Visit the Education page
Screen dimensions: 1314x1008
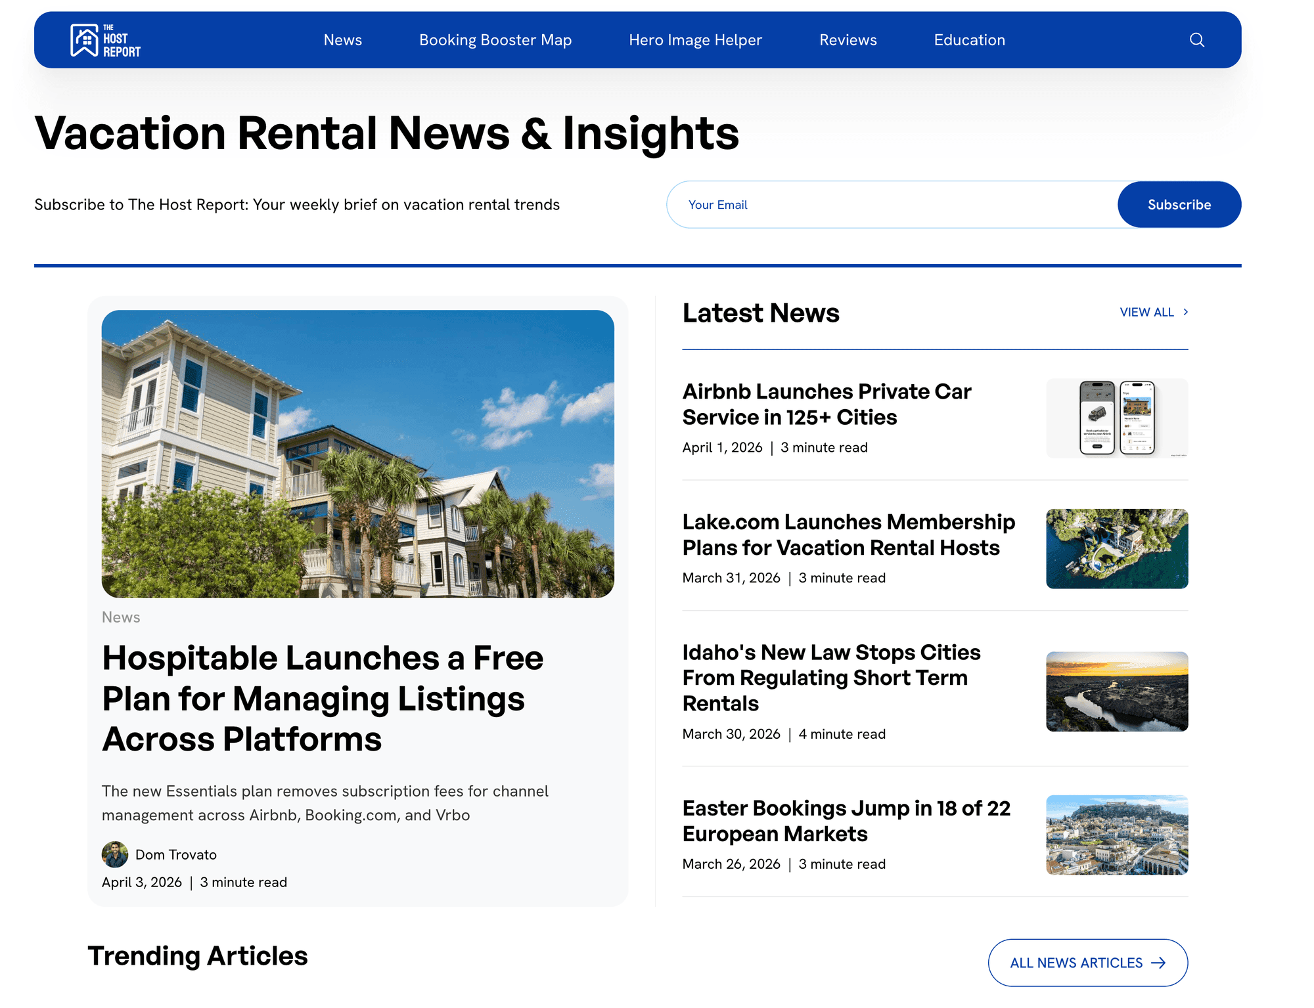tap(969, 40)
